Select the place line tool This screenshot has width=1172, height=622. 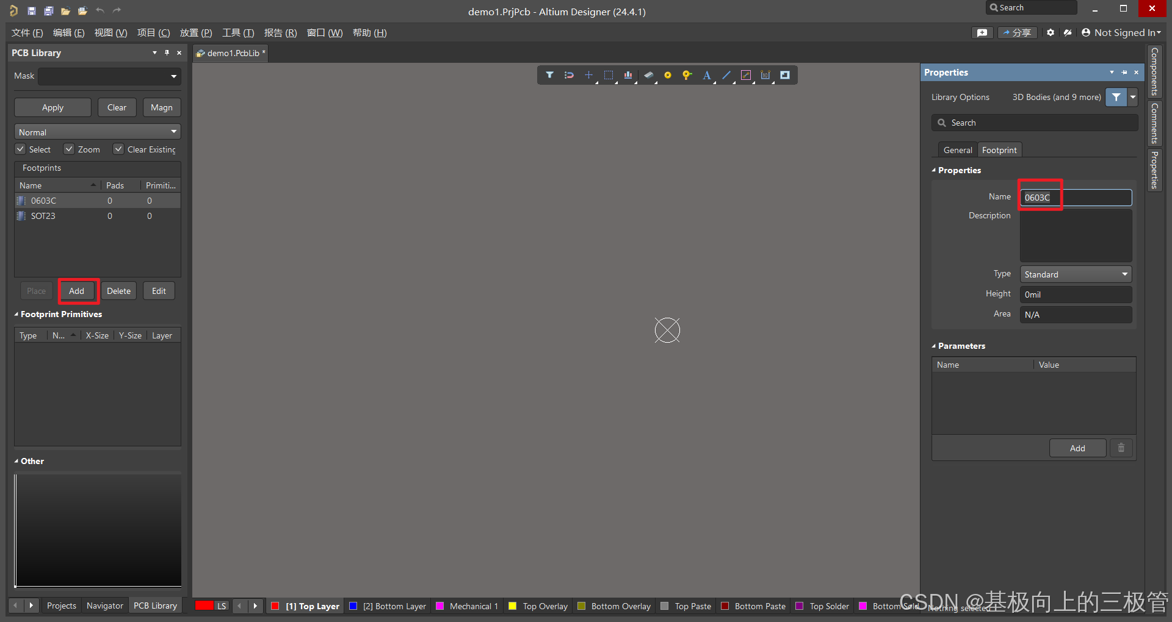click(x=726, y=75)
